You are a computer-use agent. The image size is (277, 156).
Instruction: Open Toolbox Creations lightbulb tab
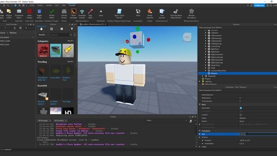[72, 29]
